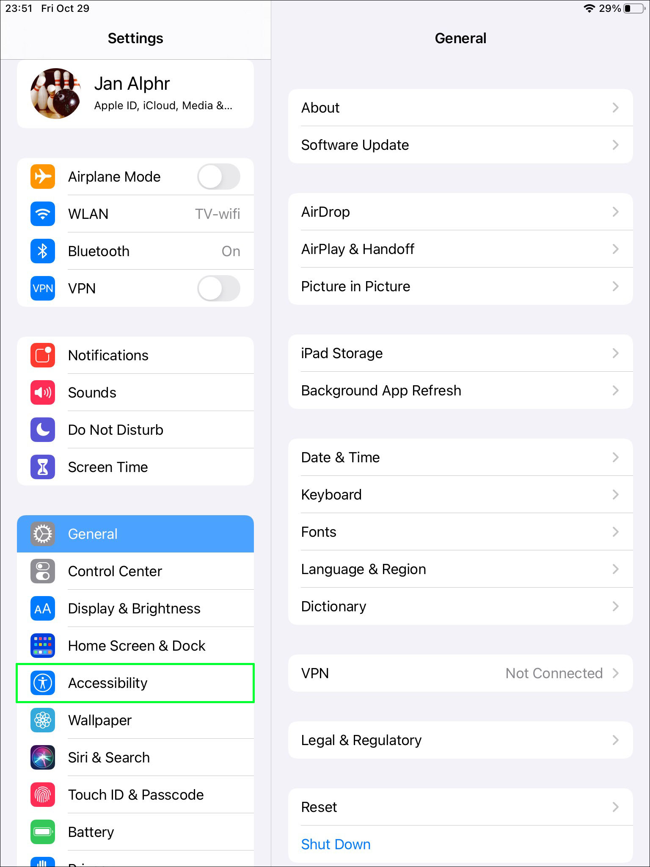Viewport: 650px width, 867px height.
Task: Tap the Screen Time hourglass icon
Action: click(43, 467)
